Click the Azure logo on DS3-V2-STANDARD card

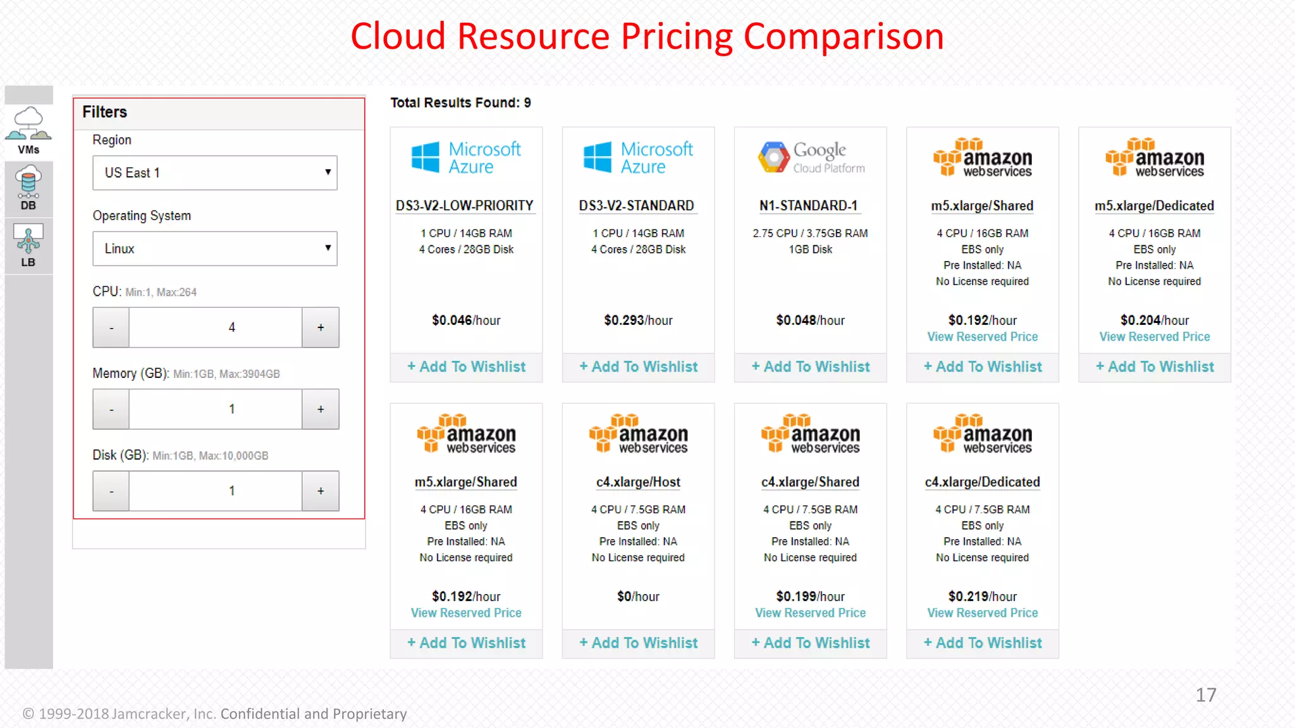638,157
